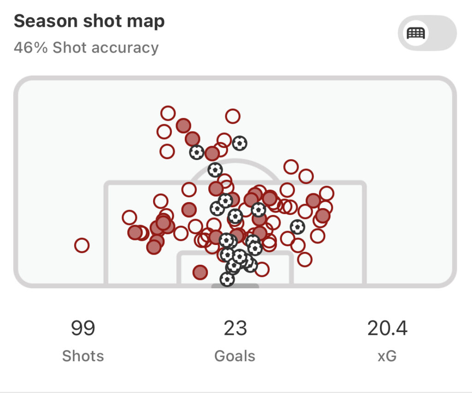The height and width of the screenshot is (399, 472).
Task: Click the highest filled shot marker outside the box
Action: click(183, 125)
